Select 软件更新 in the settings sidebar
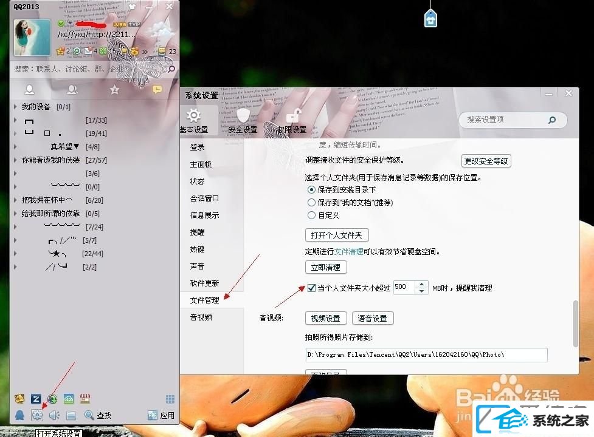594x437 pixels. (204, 283)
